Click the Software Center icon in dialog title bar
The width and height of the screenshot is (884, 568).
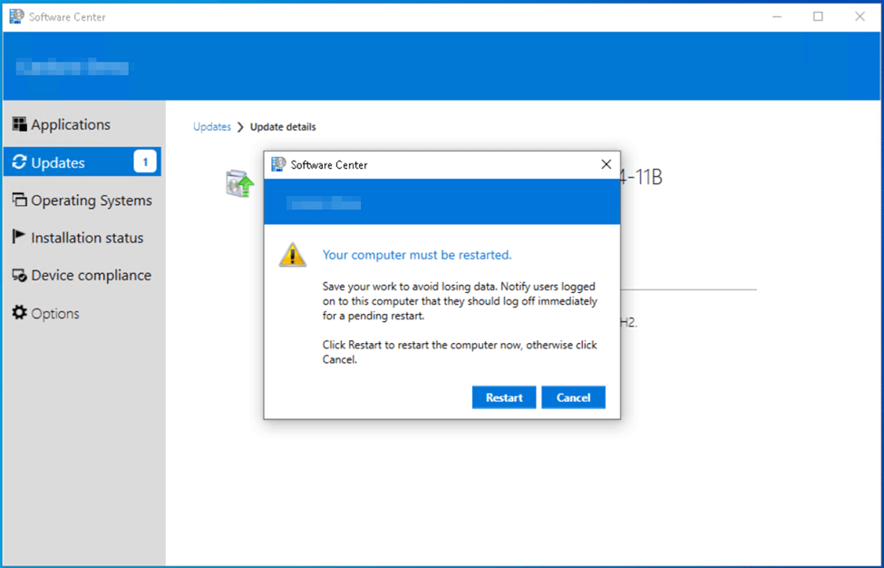click(x=278, y=165)
